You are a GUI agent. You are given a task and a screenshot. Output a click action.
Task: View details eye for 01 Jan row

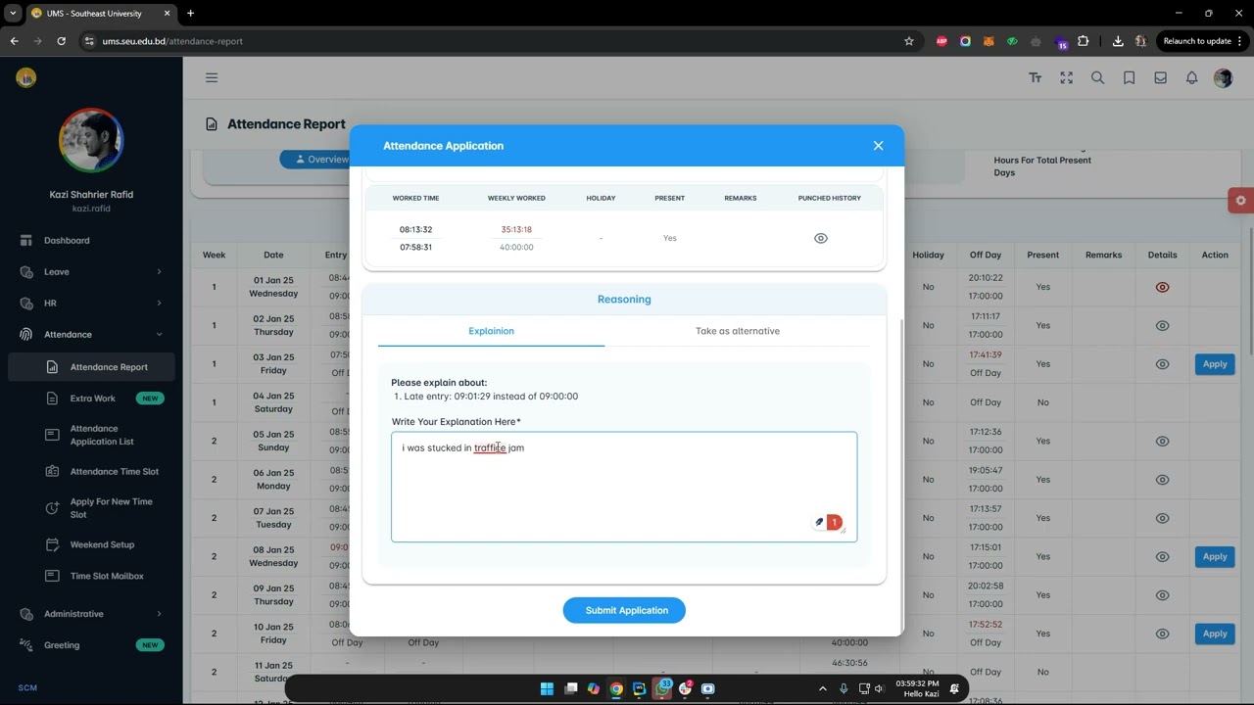point(1162,287)
